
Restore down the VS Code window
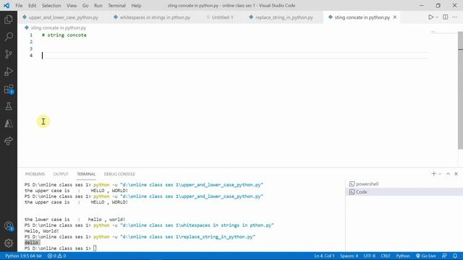tap(438, 6)
